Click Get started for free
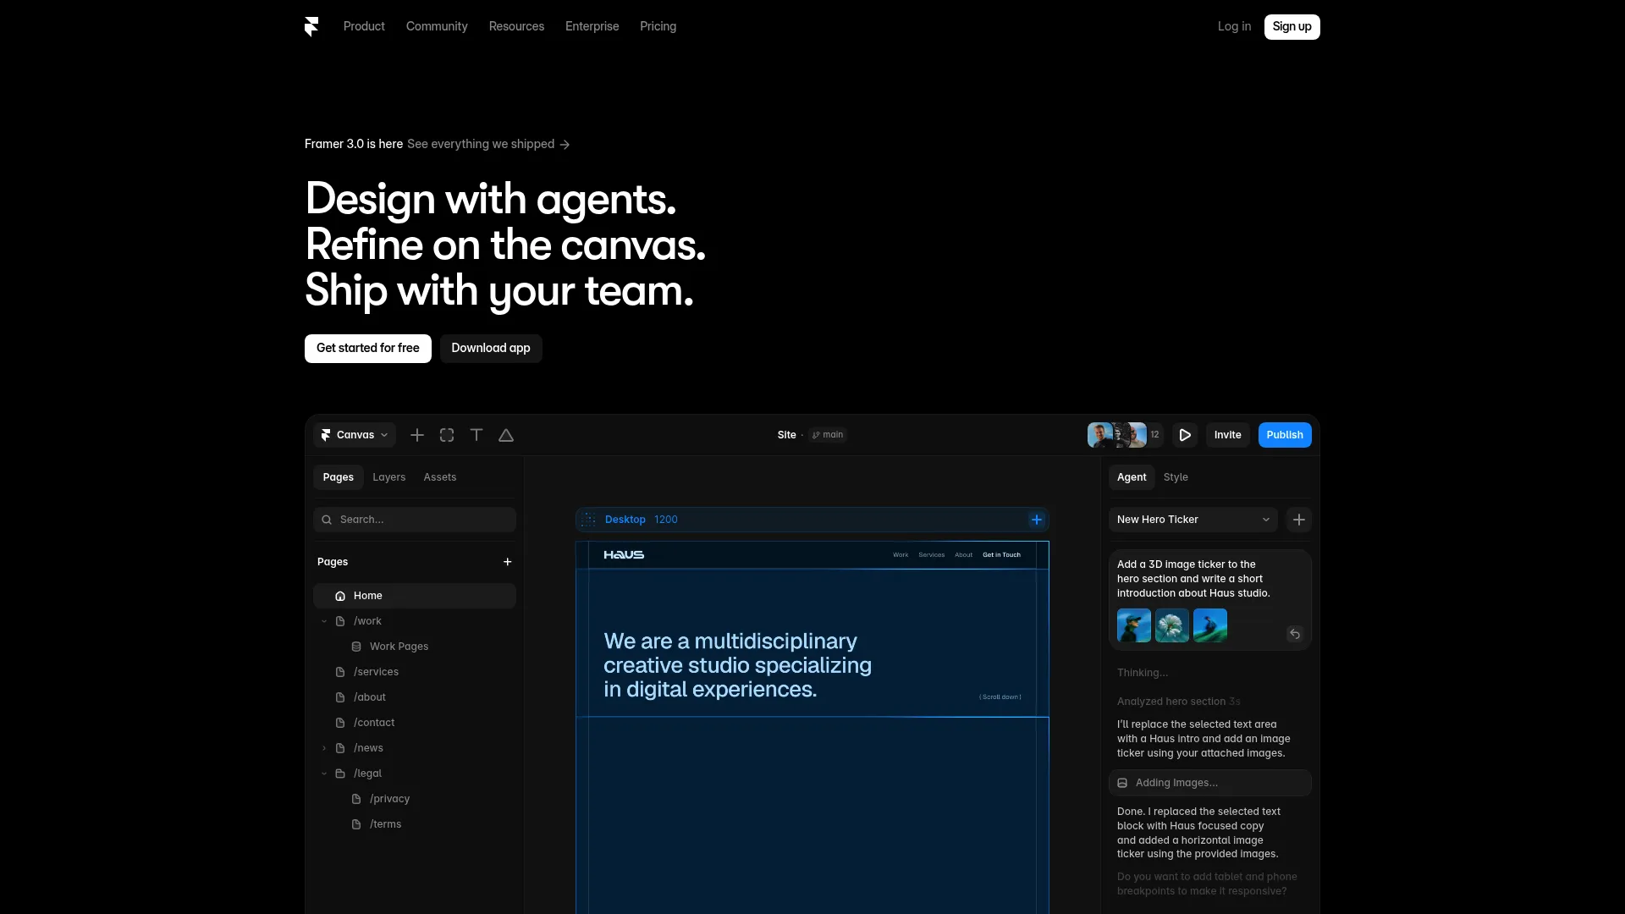This screenshot has height=914, width=1625. (368, 348)
